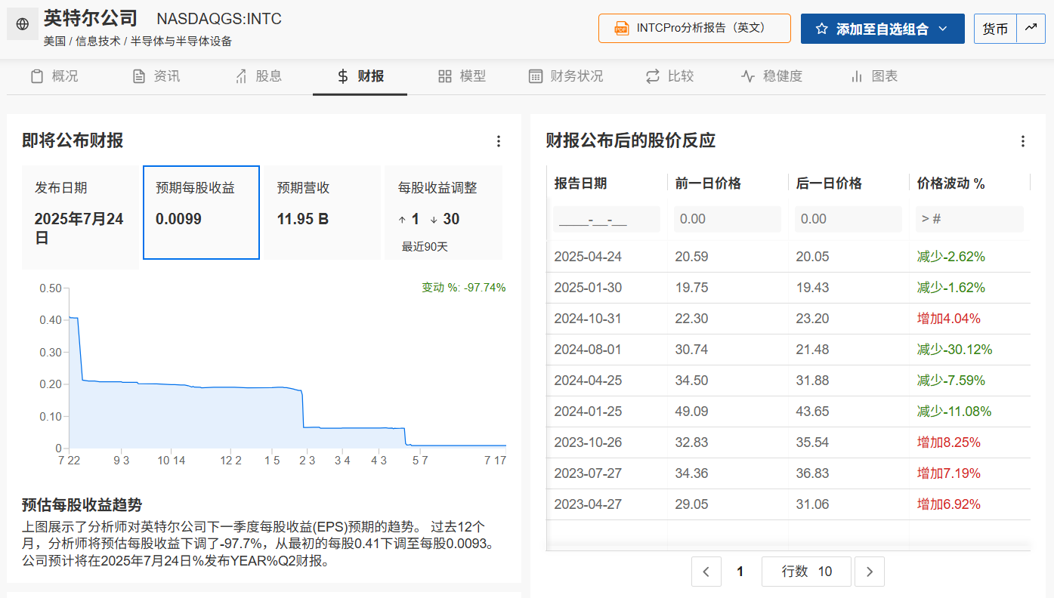Click the 美国 / 信息技术 / 半导体与半导体设备 breadcrumb
This screenshot has height=598, width=1054.
tap(138, 42)
